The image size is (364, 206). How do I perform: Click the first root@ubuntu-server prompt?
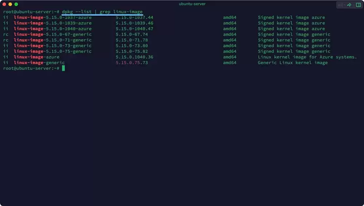tap(31, 12)
